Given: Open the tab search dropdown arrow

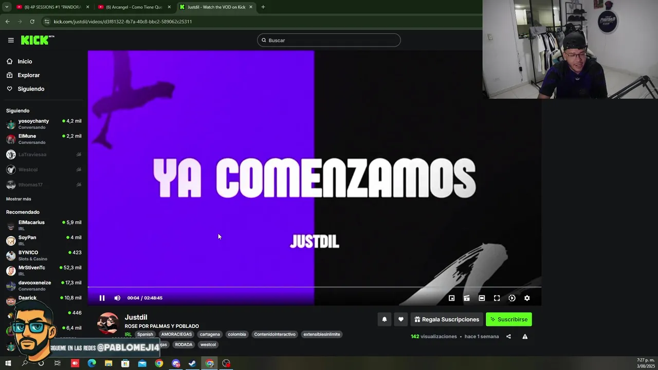Looking at the screenshot, I should click(7, 7).
